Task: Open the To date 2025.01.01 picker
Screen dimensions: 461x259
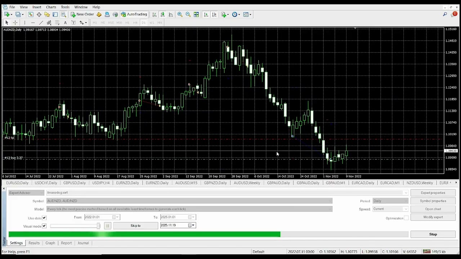Action: point(178,217)
